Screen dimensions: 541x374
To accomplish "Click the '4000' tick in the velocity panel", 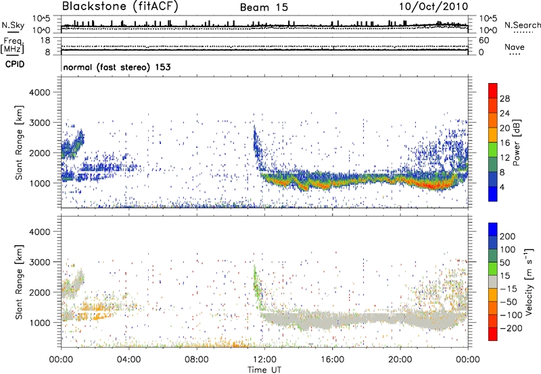I will 40,232.
